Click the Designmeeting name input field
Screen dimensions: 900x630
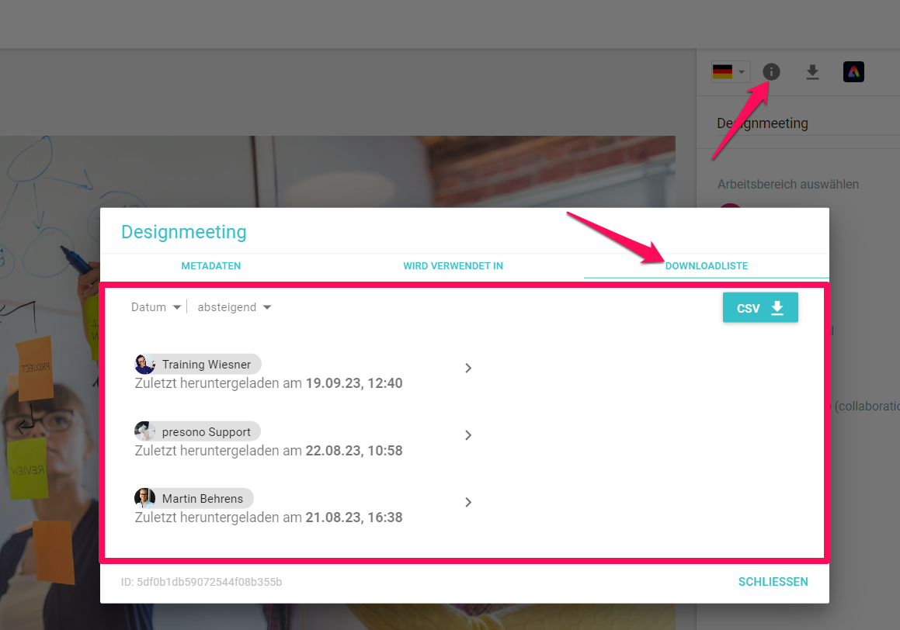[x=800, y=123]
